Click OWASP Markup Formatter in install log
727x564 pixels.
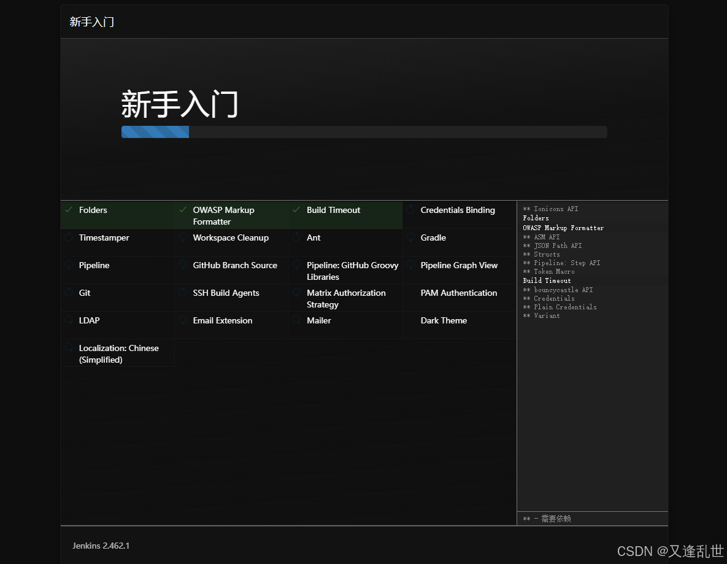tap(563, 228)
